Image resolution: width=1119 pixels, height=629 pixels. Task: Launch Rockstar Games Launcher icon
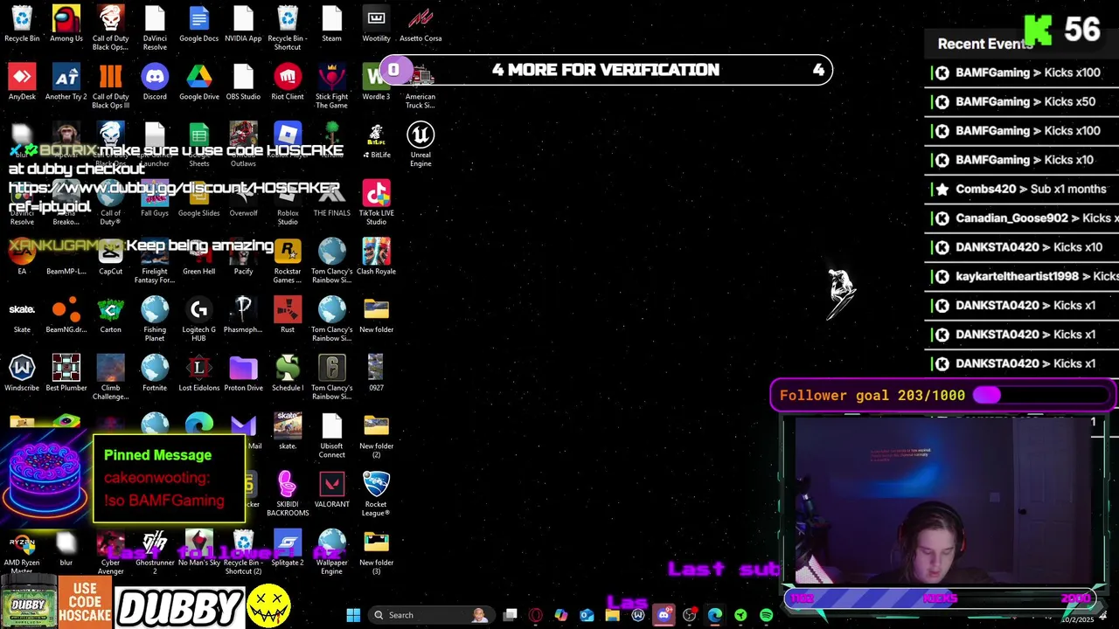(288, 260)
